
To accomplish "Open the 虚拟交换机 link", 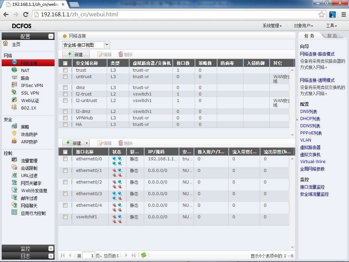I will click(310, 155).
